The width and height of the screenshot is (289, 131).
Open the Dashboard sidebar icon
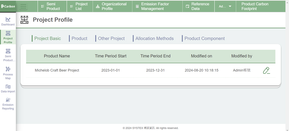[x=8, y=21]
